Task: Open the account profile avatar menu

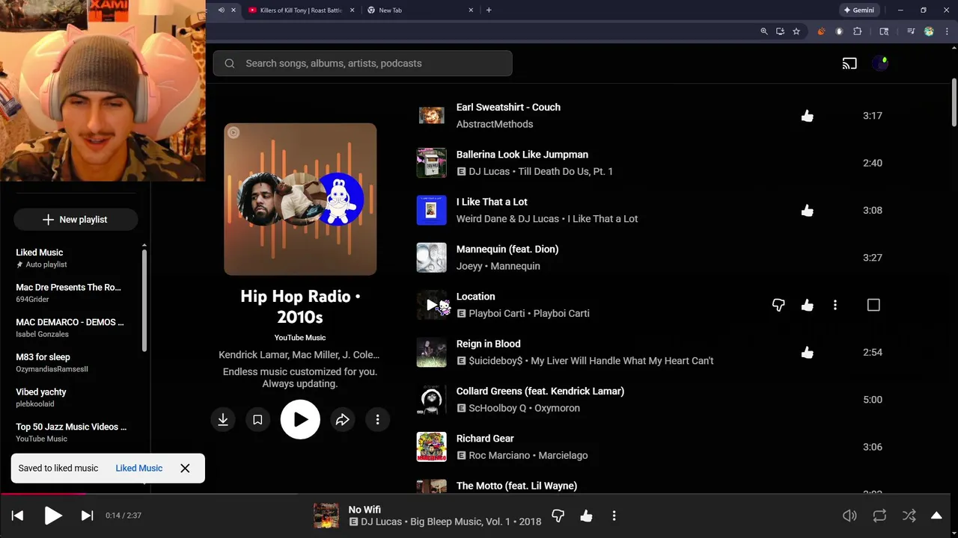Action: pos(881,64)
